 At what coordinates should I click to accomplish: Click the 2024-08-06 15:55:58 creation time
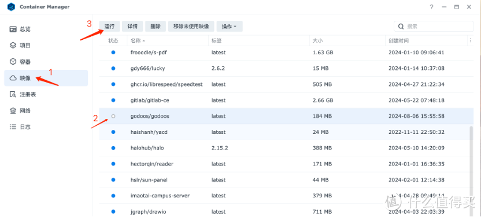pyautogui.click(x=416, y=117)
